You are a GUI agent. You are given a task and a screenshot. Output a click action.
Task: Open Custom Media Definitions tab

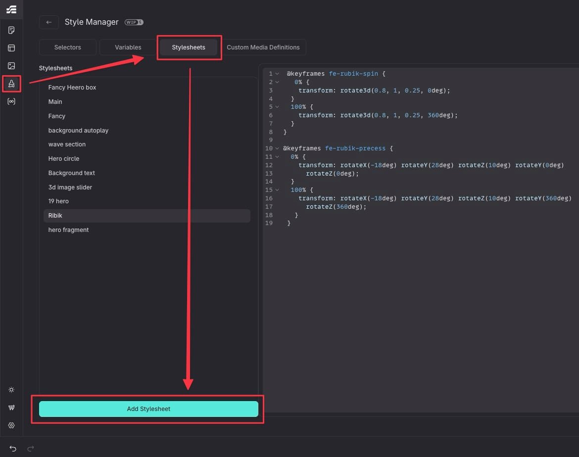[263, 47]
